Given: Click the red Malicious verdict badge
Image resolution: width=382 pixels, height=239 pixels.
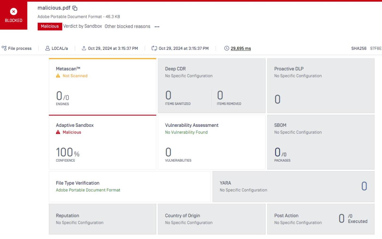Looking at the screenshot, I should click(x=50, y=26).
